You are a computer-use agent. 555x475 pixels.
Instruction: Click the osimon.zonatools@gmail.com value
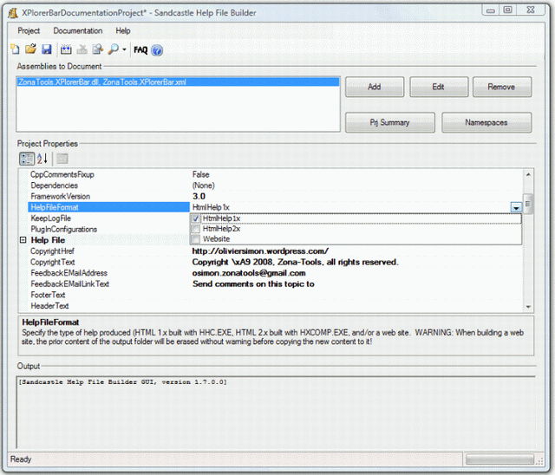[x=249, y=273]
